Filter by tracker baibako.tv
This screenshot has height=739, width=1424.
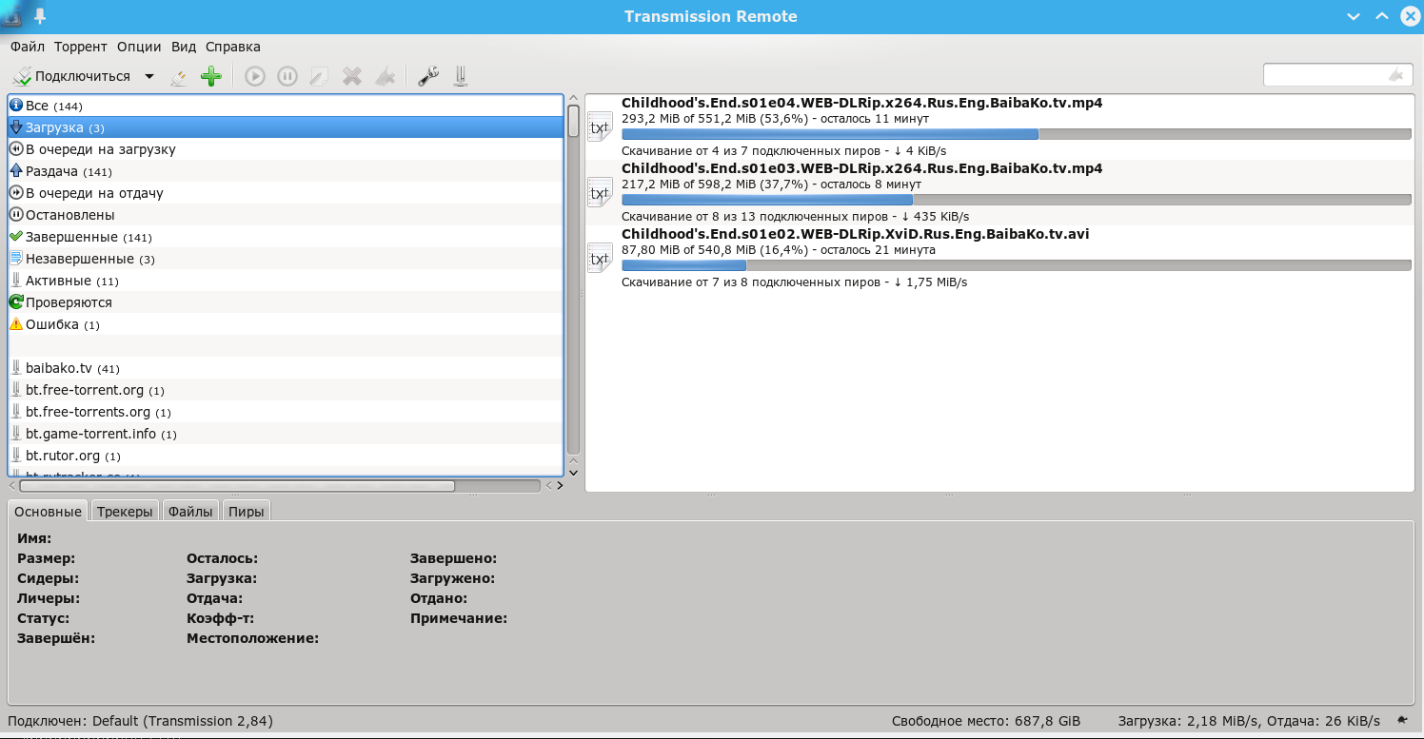pyautogui.click(x=286, y=368)
